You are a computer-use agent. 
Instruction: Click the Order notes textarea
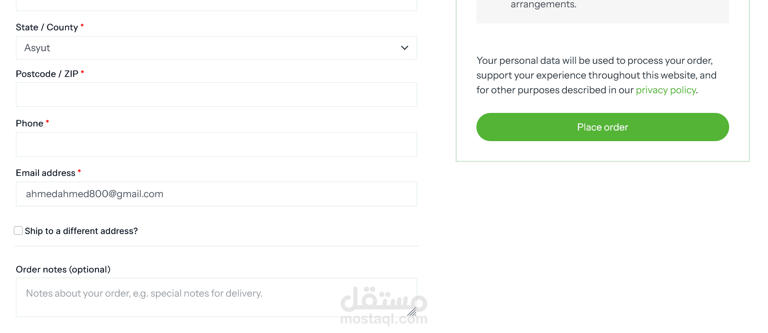click(216, 297)
